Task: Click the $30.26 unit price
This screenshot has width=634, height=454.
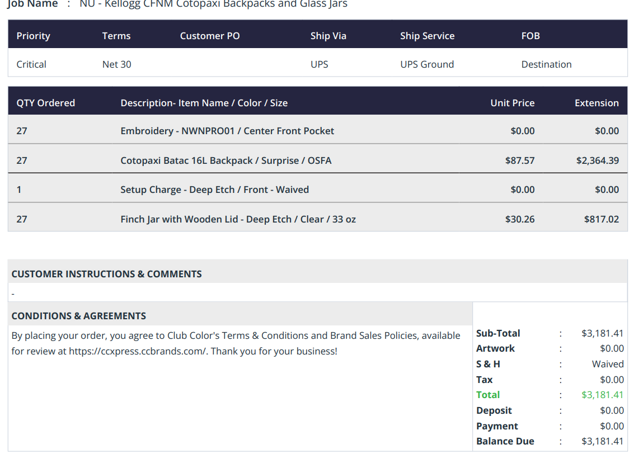Action: (520, 219)
